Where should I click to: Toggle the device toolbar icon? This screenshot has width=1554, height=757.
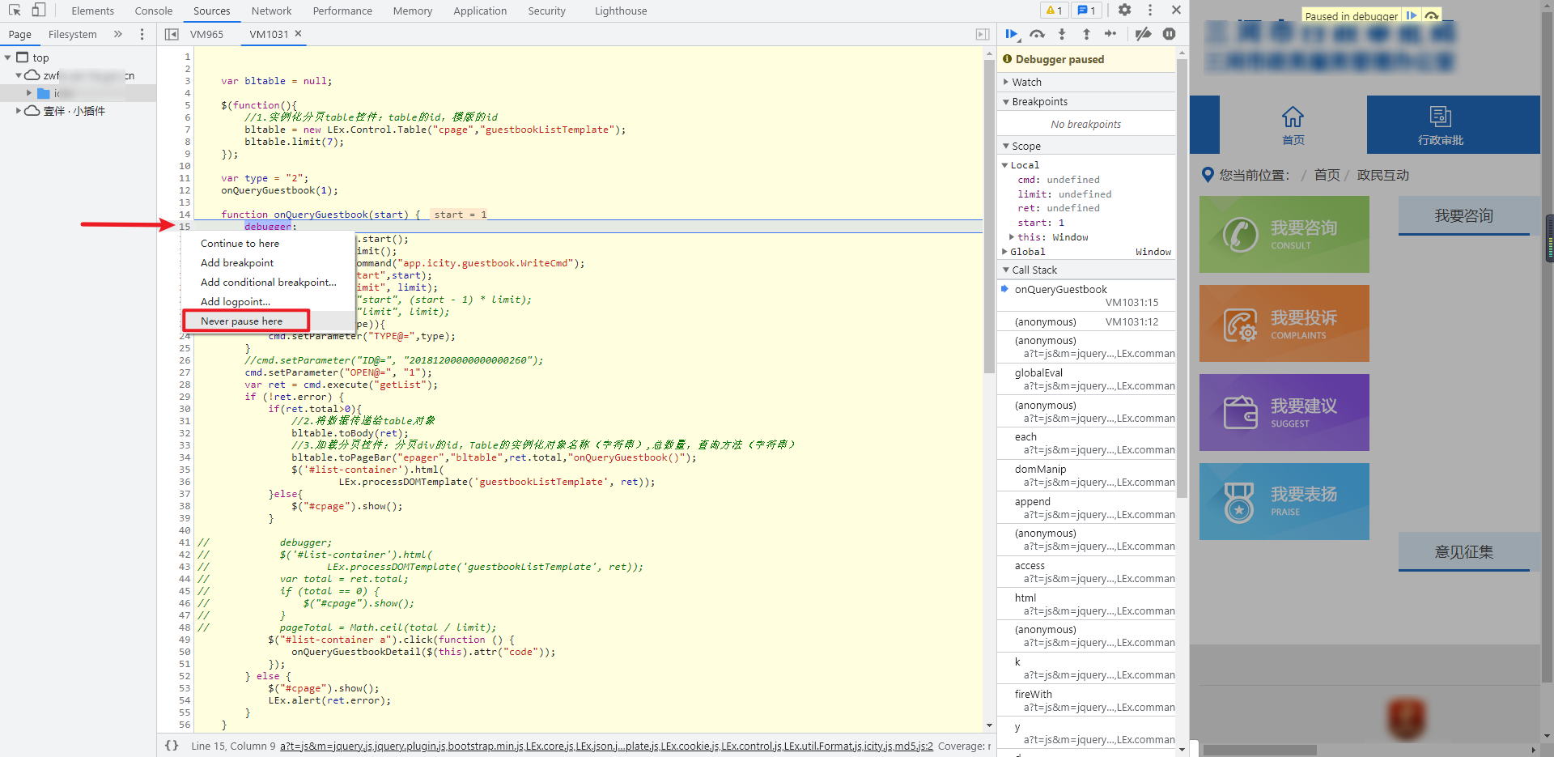[38, 11]
